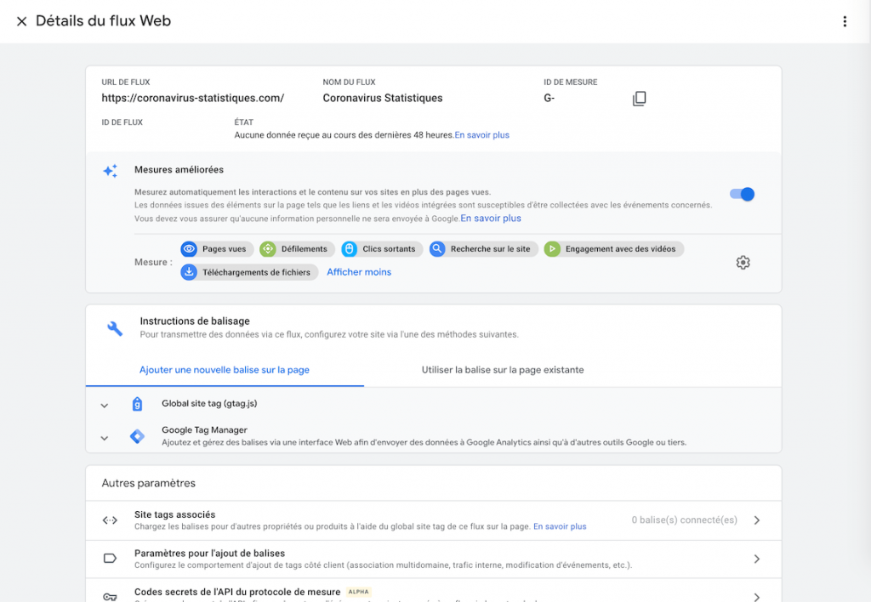
Task: Open En savoir plus link beside ÉTAT message
Action: pyautogui.click(x=481, y=135)
